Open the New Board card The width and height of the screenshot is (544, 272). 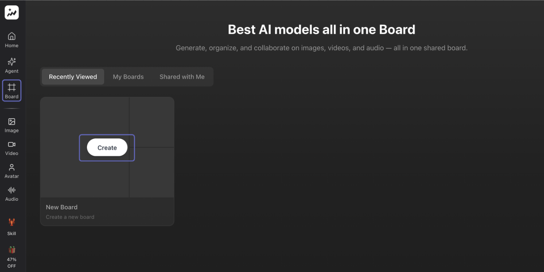(107, 161)
